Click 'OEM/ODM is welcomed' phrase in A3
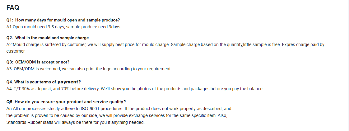The height and width of the screenshot is (131, 349). point(37,69)
